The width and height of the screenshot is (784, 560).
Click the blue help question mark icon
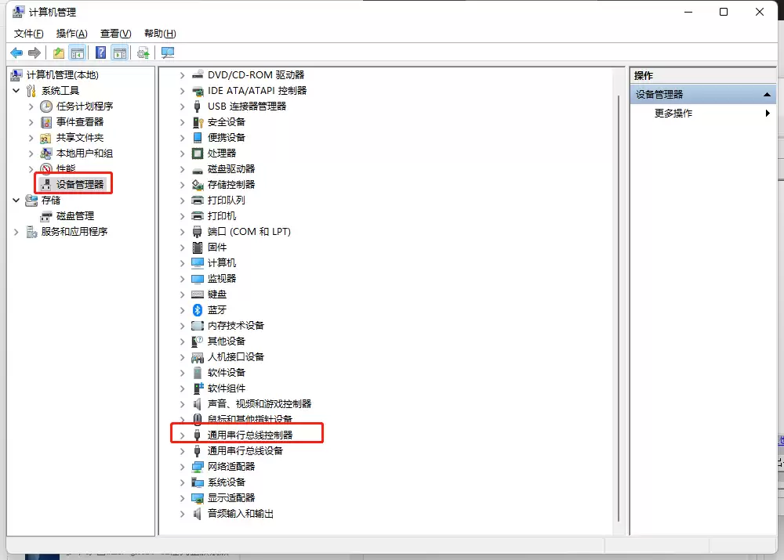coord(100,52)
